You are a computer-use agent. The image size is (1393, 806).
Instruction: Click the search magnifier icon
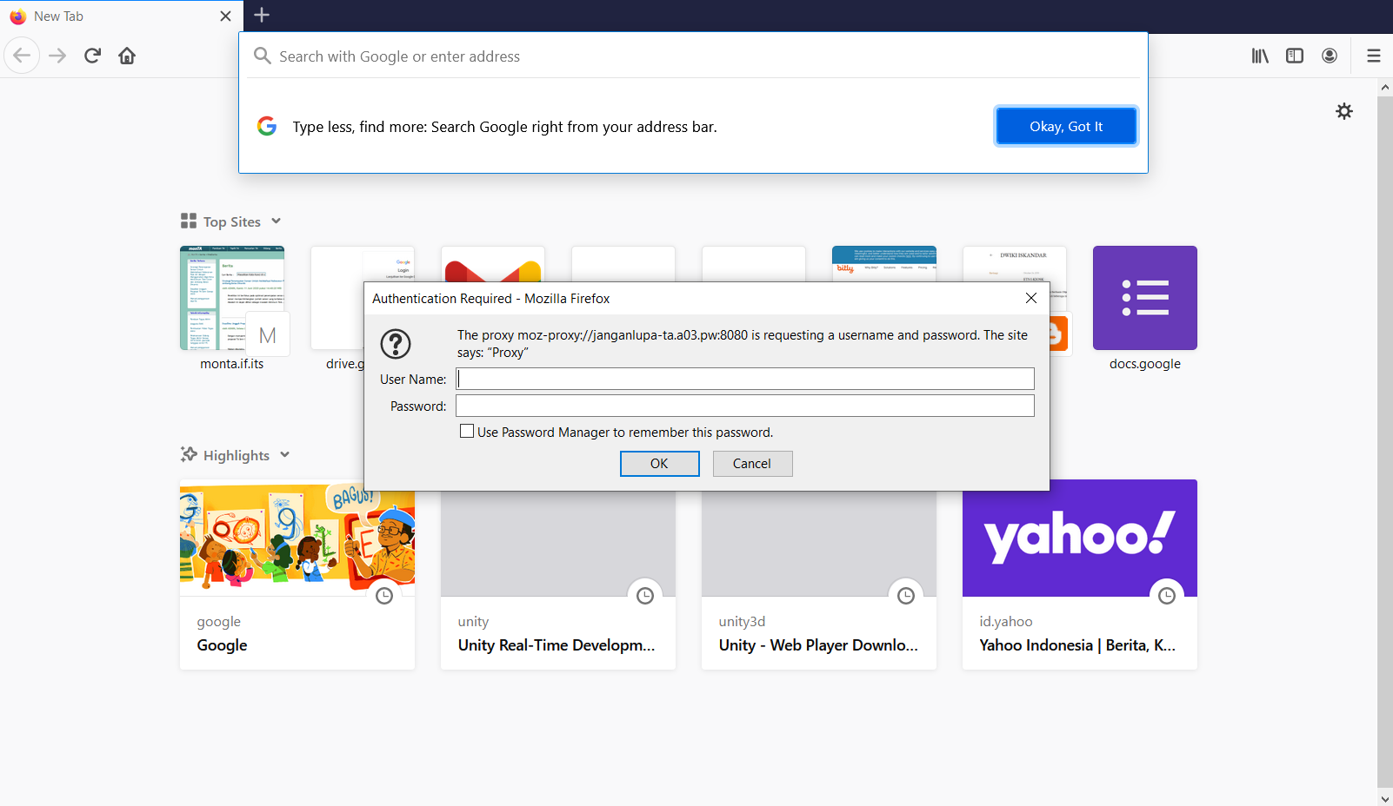[262, 56]
